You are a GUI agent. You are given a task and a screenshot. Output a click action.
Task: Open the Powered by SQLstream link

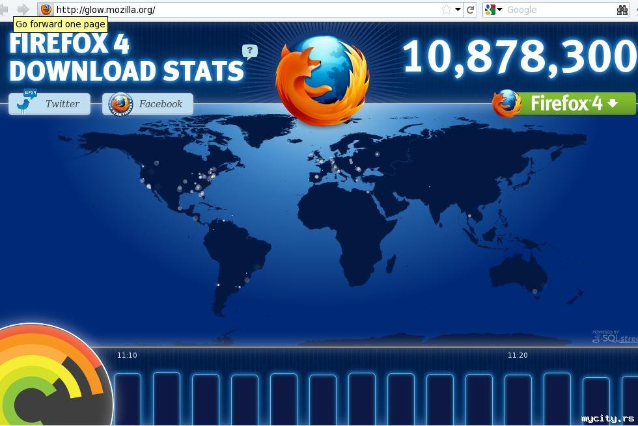pos(615,336)
